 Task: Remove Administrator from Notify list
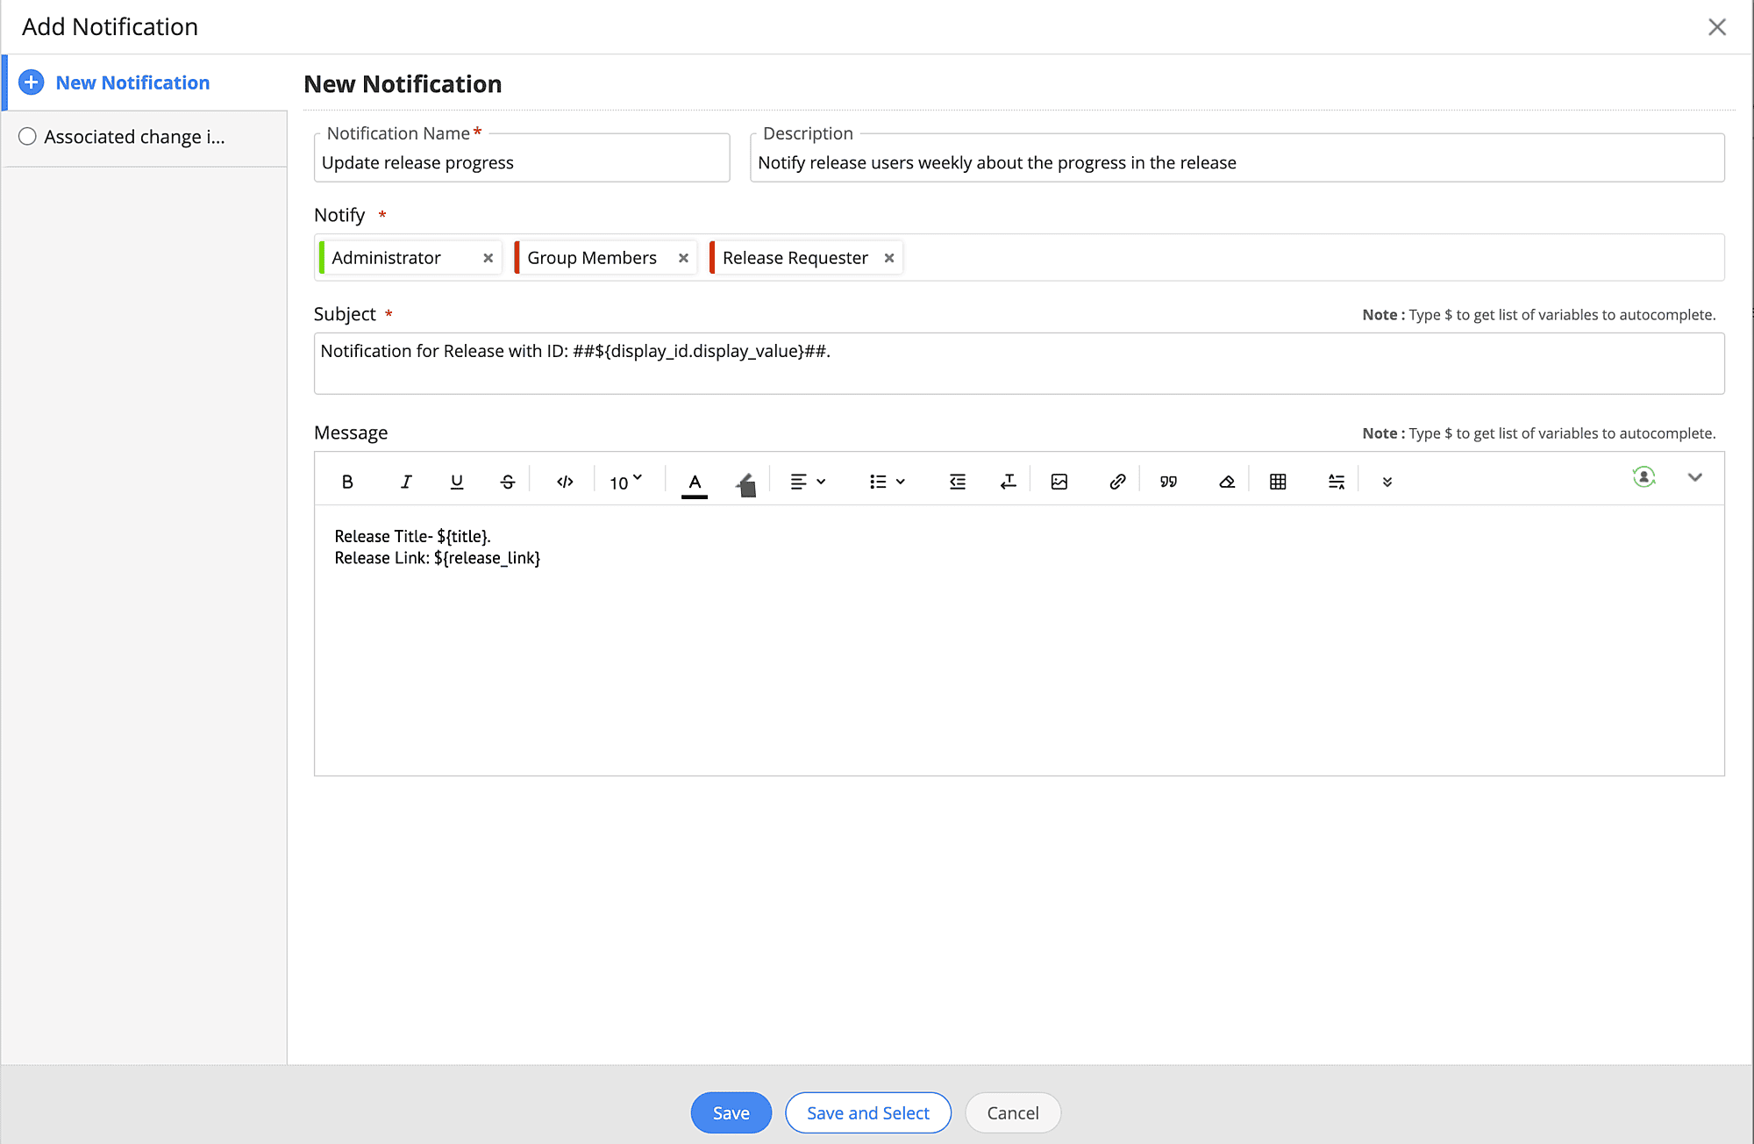pos(488,258)
